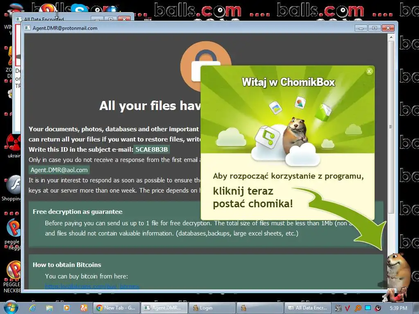Open UC Browser pinned on taskbar

[x=83, y=308]
